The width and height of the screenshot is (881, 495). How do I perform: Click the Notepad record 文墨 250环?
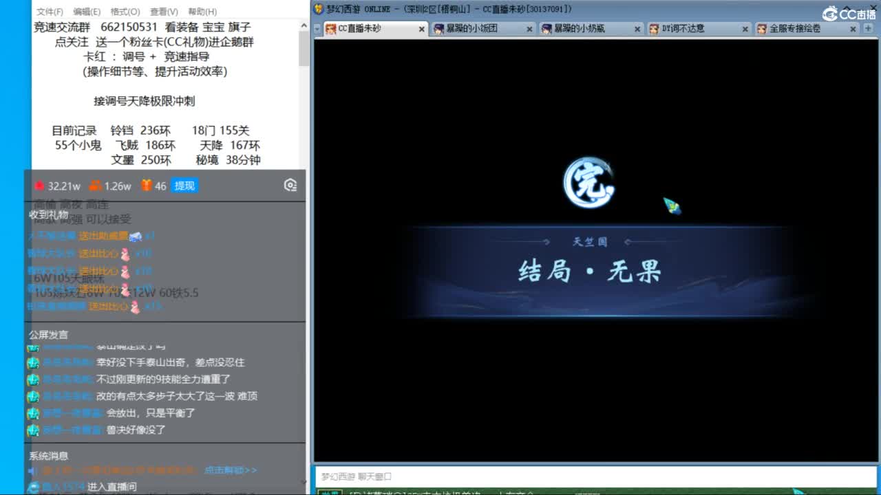point(141,160)
